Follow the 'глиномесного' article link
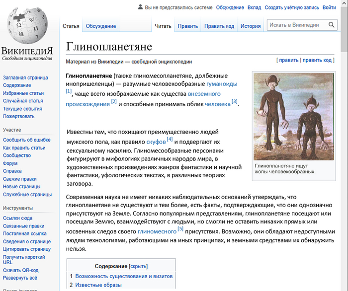The height and width of the screenshot is (291, 348). [x=157, y=231]
